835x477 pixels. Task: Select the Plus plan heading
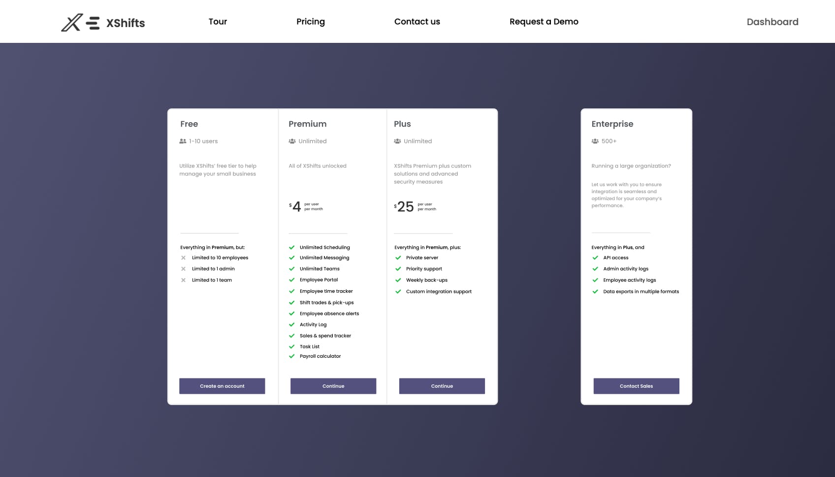402,124
